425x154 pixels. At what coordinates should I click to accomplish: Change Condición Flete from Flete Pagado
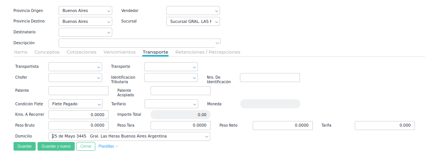75,104
